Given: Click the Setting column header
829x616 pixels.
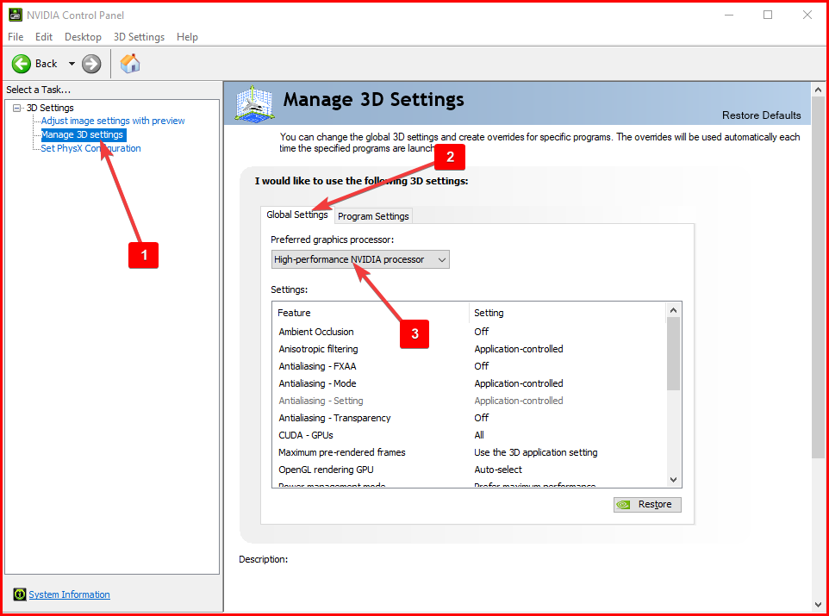Looking at the screenshot, I should click(x=567, y=313).
